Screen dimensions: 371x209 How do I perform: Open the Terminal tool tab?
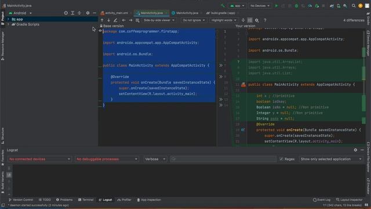pos(86,200)
